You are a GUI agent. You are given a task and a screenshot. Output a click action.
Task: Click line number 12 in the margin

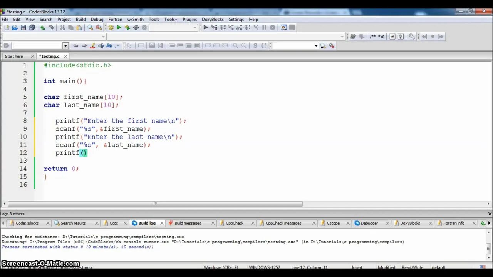coord(23,153)
